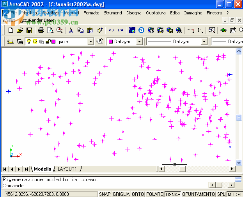Click horizontal scrollbar thumb

182,169
